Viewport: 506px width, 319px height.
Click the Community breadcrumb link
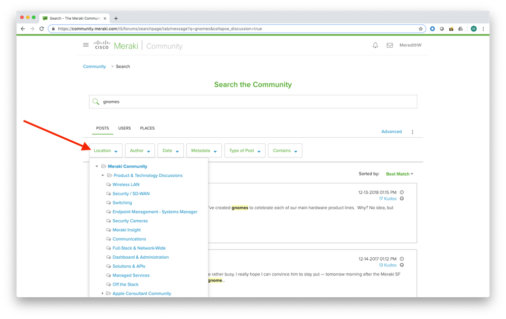click(x=94, y=67)
